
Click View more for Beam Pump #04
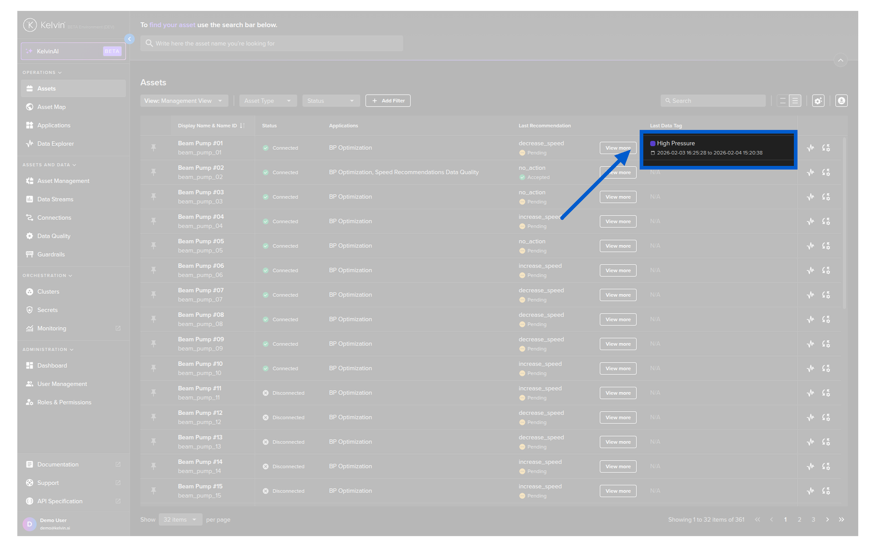(618, 222)
